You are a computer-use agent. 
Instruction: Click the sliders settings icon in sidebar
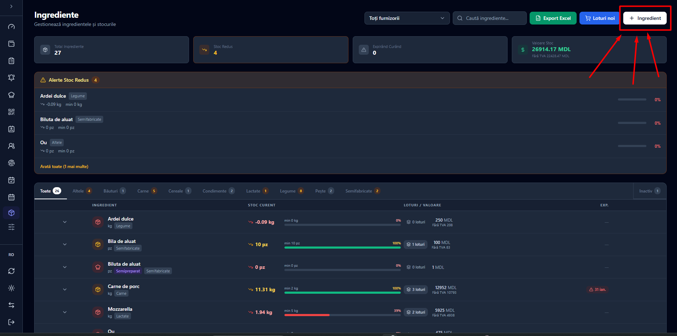click(11, 227)
